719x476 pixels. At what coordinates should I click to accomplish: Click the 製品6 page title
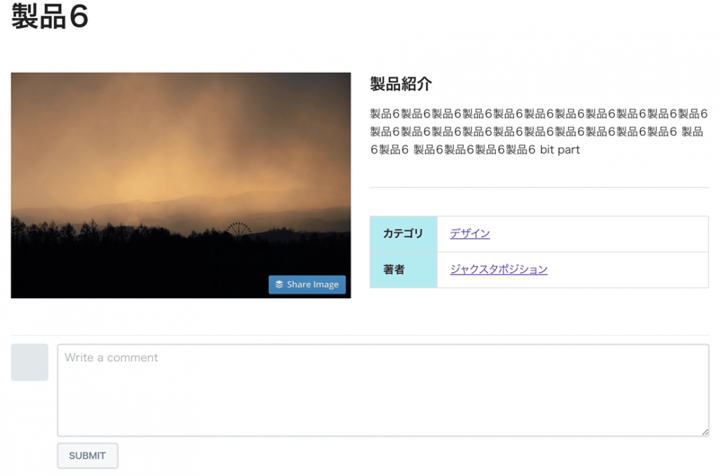50,18
